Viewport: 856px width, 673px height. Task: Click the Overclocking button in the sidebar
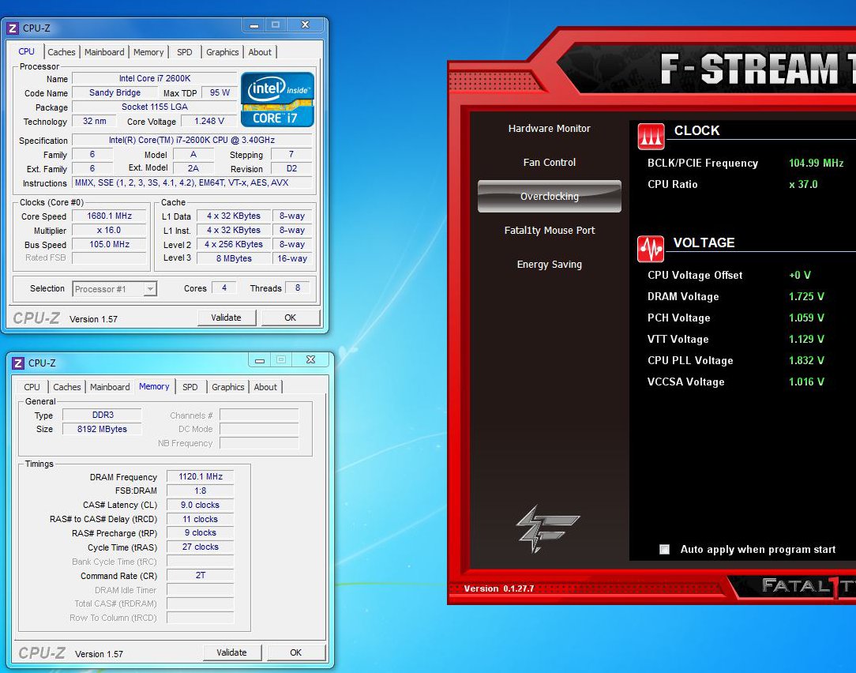click(x=549, y=197)
